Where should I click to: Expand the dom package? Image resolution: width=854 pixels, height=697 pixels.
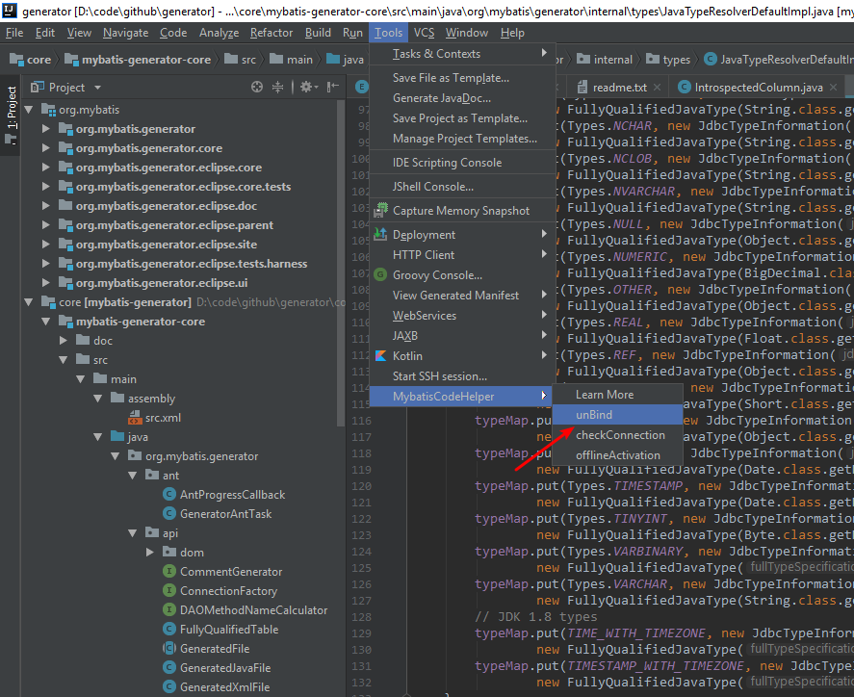(150, 553)
